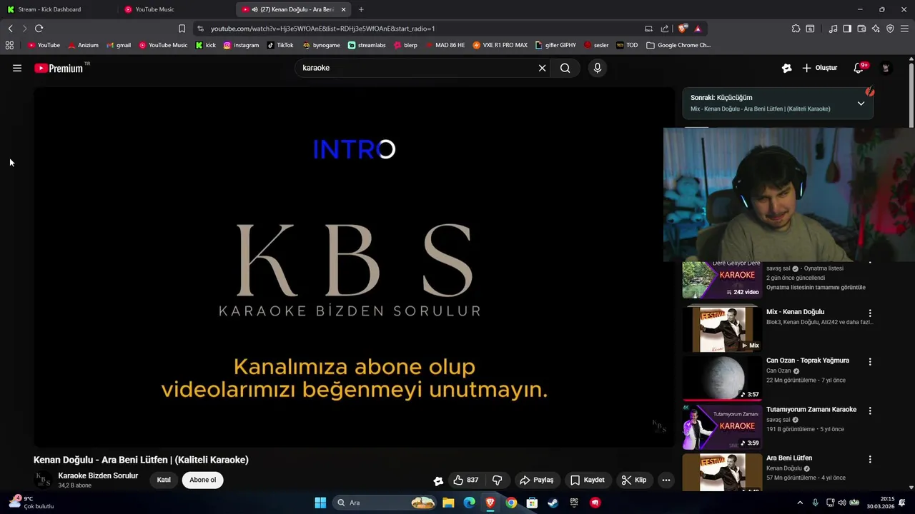Open Karaoke Bizden Sorulur channel link
This screenshot has width=915, height=514.
98,475
